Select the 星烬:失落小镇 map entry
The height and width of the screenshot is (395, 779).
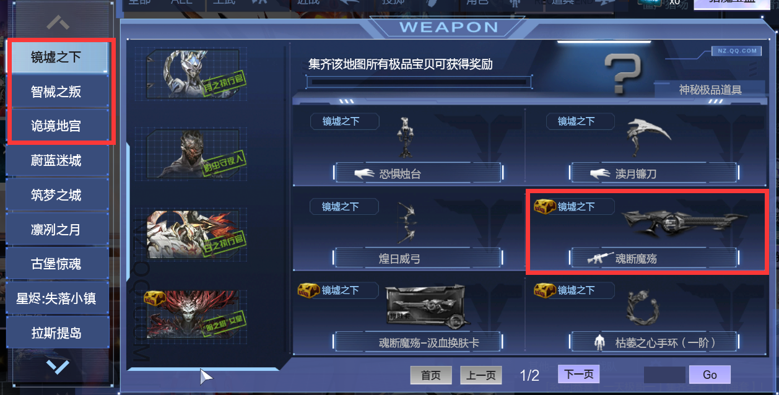[x=56, y=299]
